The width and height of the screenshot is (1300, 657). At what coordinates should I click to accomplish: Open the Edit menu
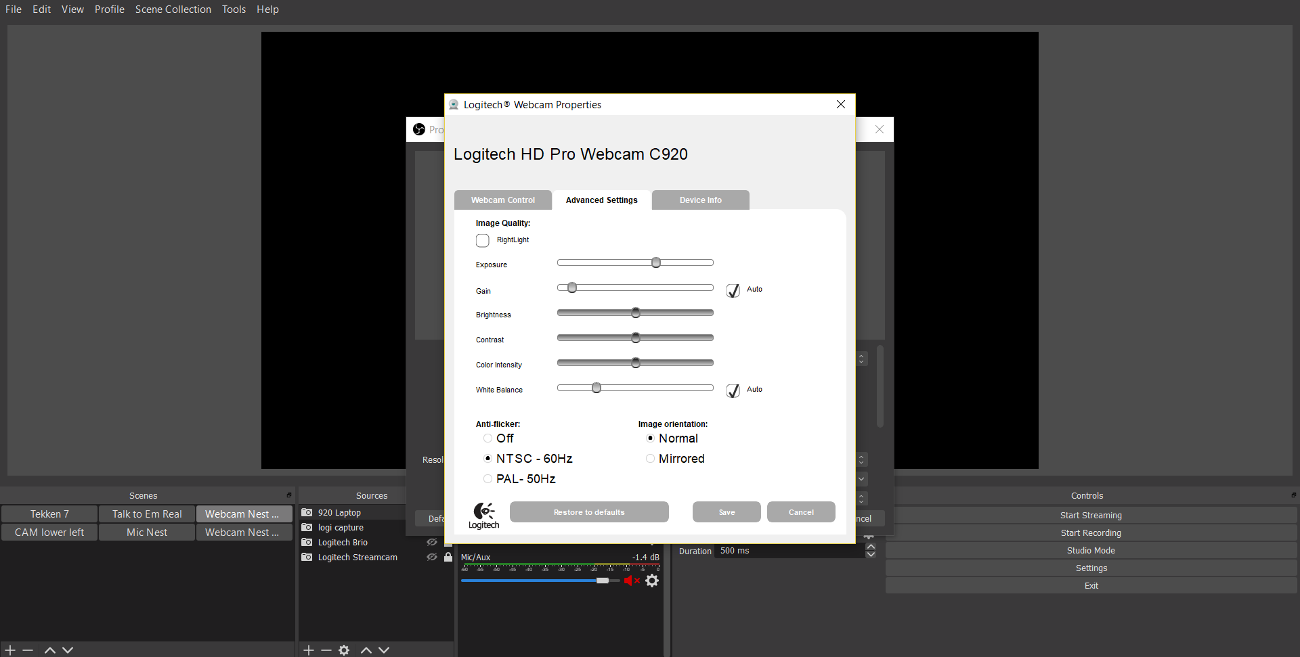tap(42, 9)
